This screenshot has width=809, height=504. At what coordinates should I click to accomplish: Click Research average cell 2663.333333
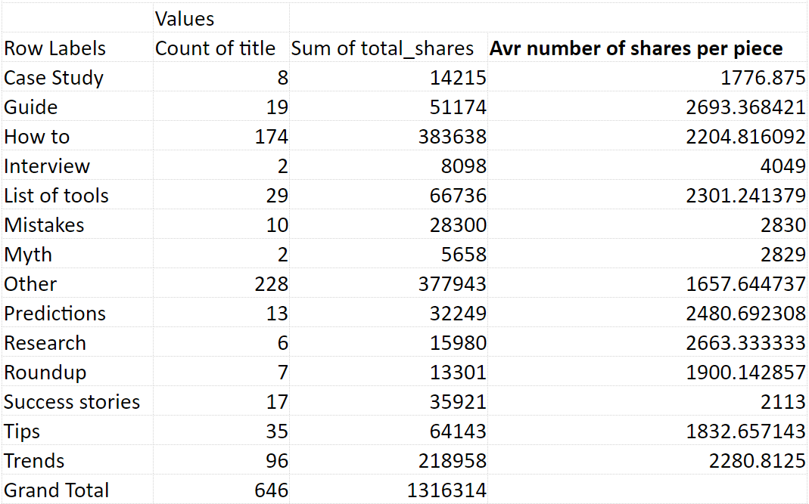[x=647, y=343]
